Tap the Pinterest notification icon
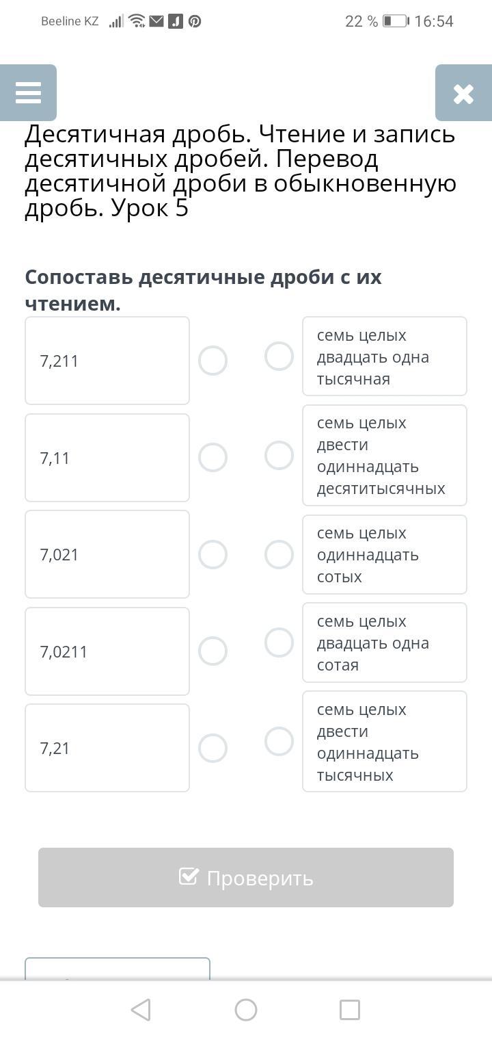The width and height of the screenshot is (492, 1040). (x=195, y=21)
